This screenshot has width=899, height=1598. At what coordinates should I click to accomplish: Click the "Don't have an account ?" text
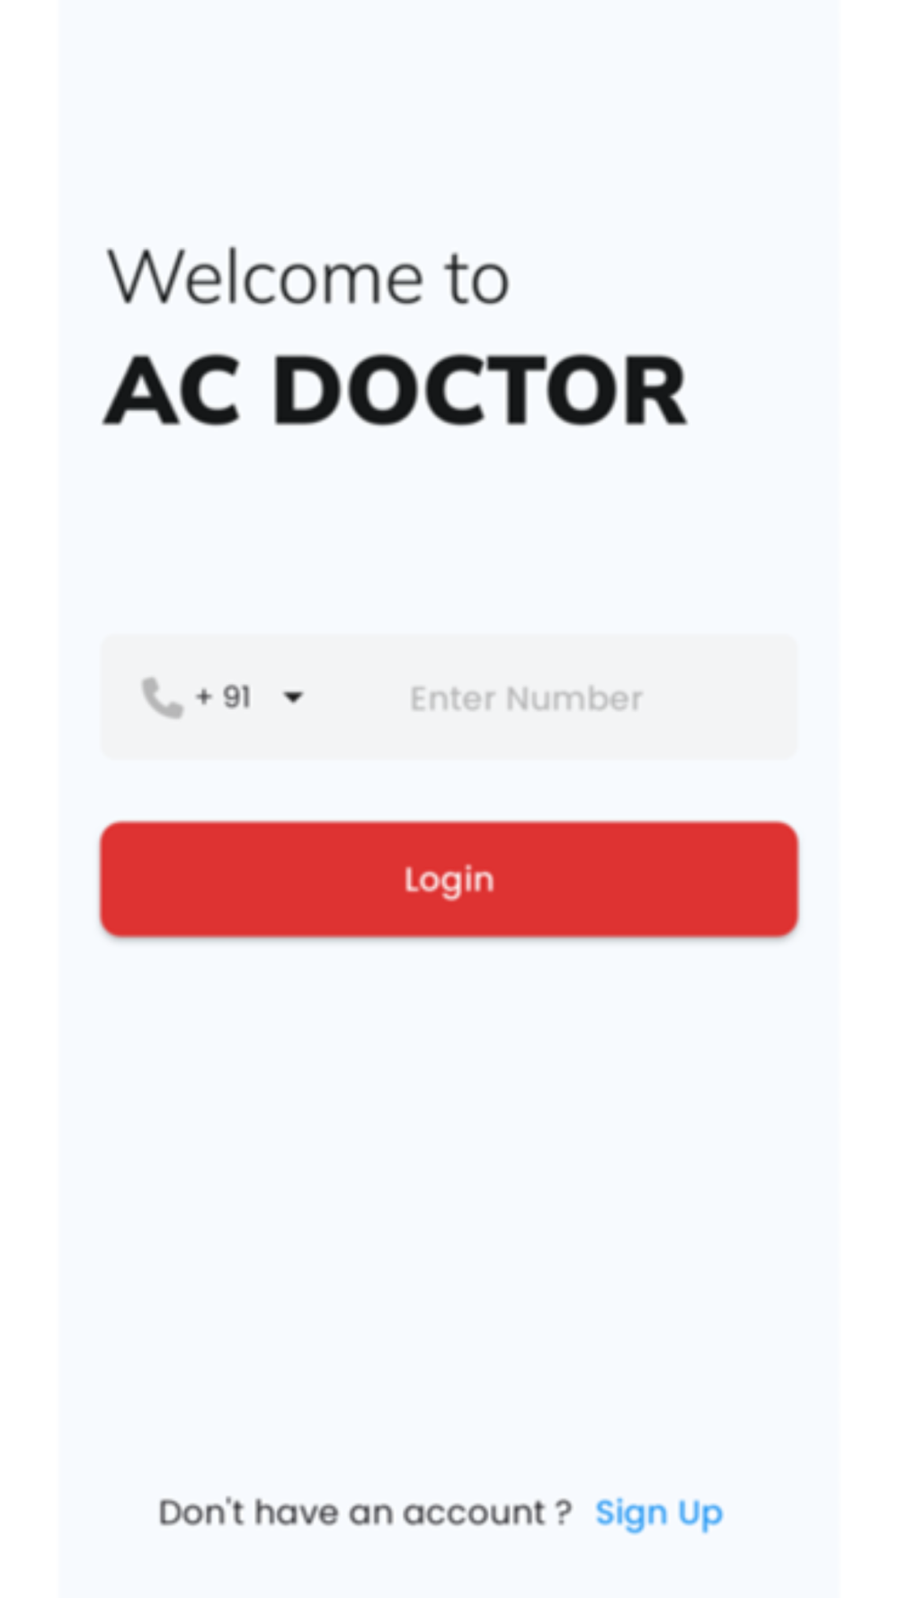[x=365, y=1513]
